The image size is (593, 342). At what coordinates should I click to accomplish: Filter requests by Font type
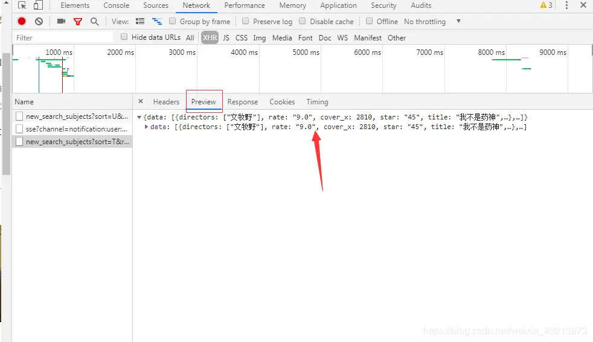coord(305,37)
